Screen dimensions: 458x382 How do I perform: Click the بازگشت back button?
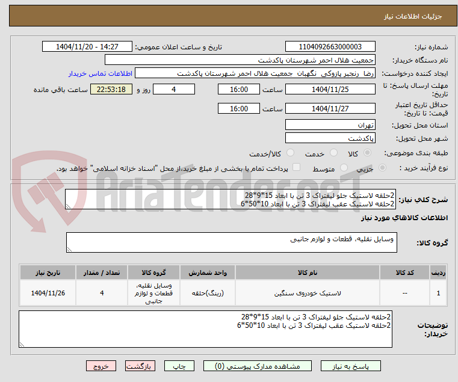pyautogui.click(x=140, y=366)
